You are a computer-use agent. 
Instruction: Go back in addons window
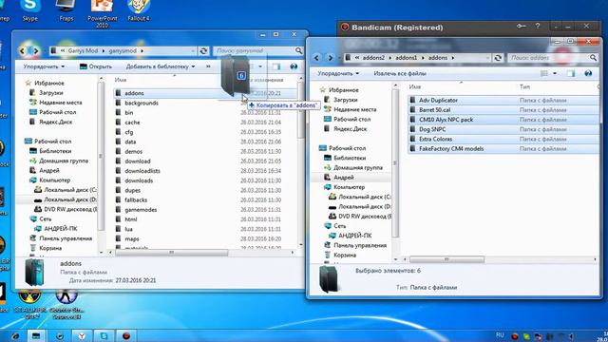click(x=316, y=58)
